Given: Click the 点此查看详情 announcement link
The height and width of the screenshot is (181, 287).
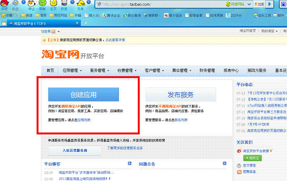Looking at the screenshot, I should pyautogui.click(x=115, y=40).
